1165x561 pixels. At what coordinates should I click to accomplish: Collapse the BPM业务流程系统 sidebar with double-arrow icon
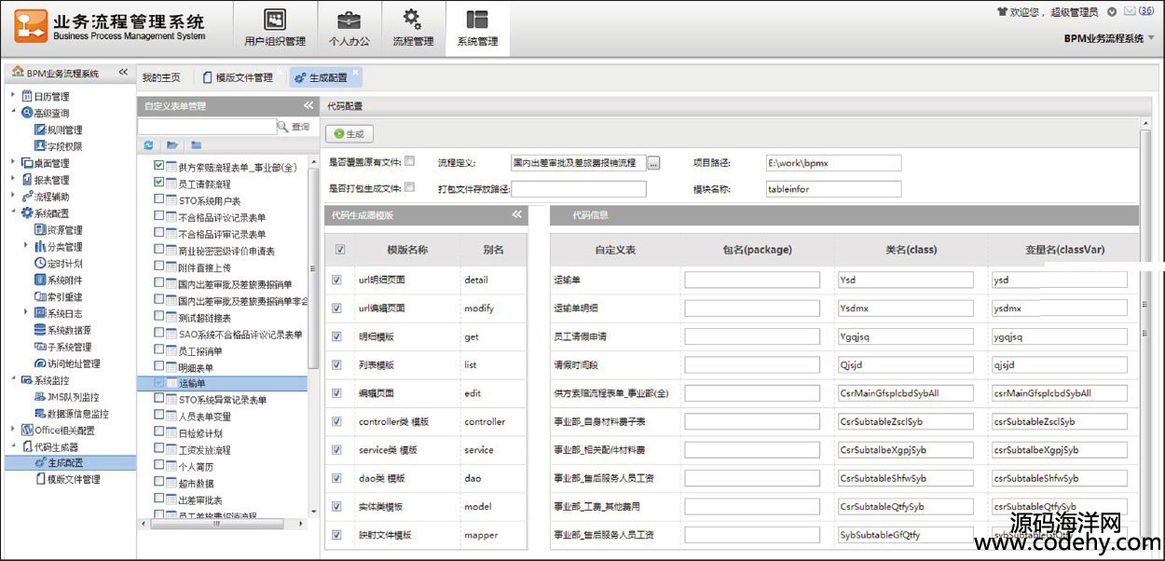click(x=123, y=73)
